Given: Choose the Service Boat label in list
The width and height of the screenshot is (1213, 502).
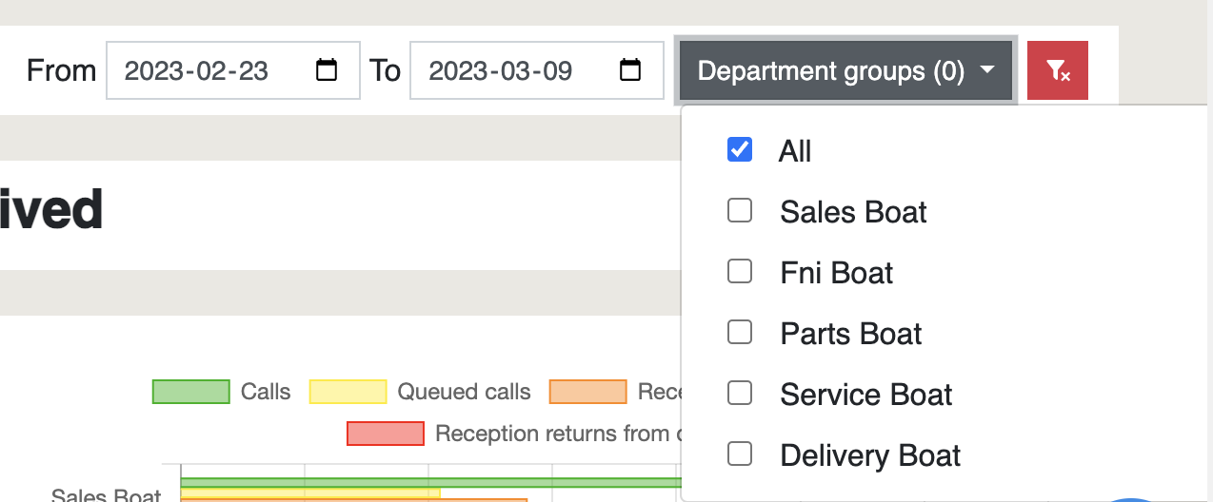Looking at the screenshot, I should pos(865,395).
